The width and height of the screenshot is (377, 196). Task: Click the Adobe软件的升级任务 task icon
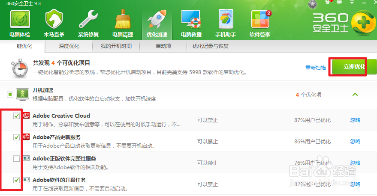point(26,180)
